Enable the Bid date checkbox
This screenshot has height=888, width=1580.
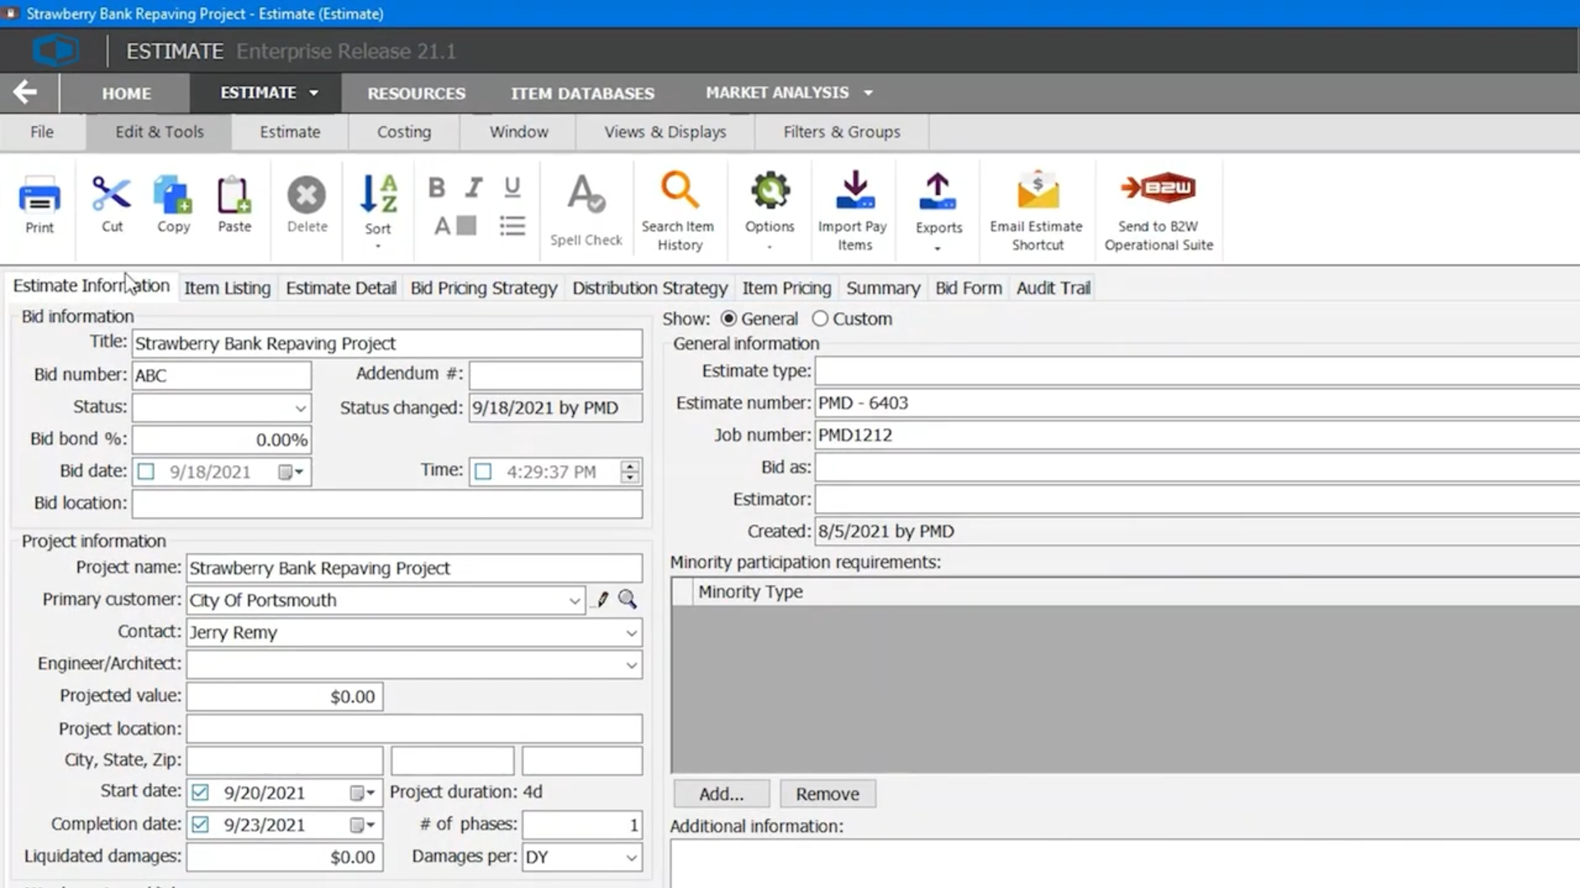click(146, 471)
